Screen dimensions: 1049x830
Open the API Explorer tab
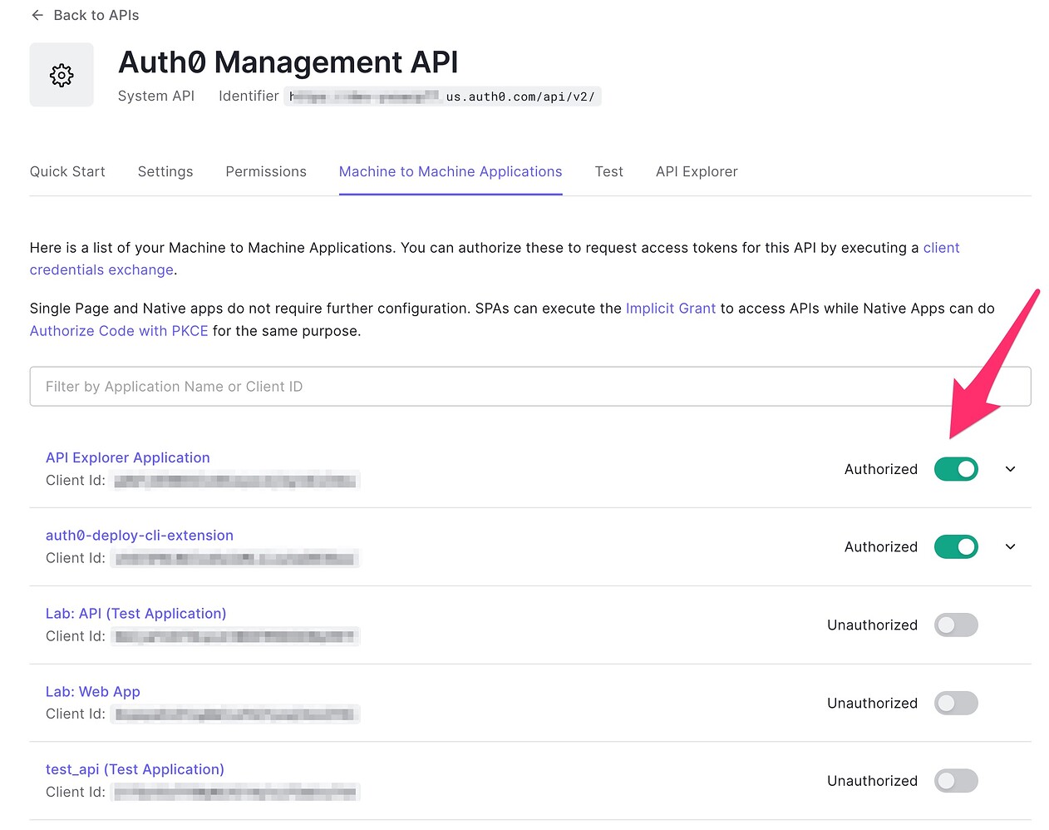(697, 171)
